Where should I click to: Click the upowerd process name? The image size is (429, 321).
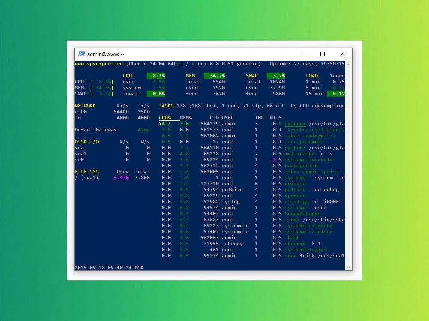pyautogui.click(x=295, y=196)
